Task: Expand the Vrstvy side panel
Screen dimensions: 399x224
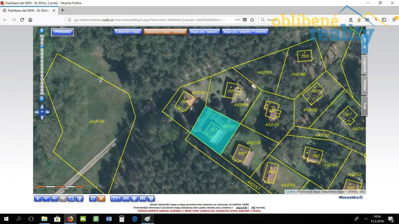Action: (365, 43)
